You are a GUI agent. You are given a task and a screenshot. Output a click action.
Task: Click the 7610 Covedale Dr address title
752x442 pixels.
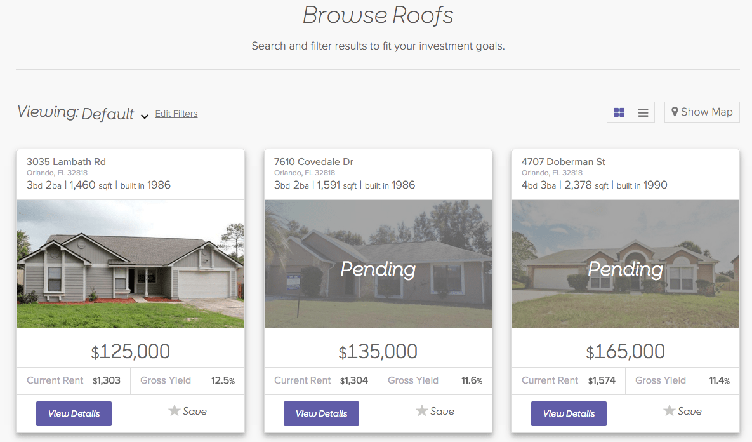(313, 162)
